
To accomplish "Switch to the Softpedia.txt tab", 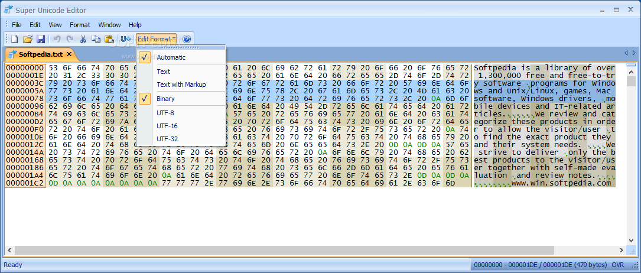I will point(41,54).
